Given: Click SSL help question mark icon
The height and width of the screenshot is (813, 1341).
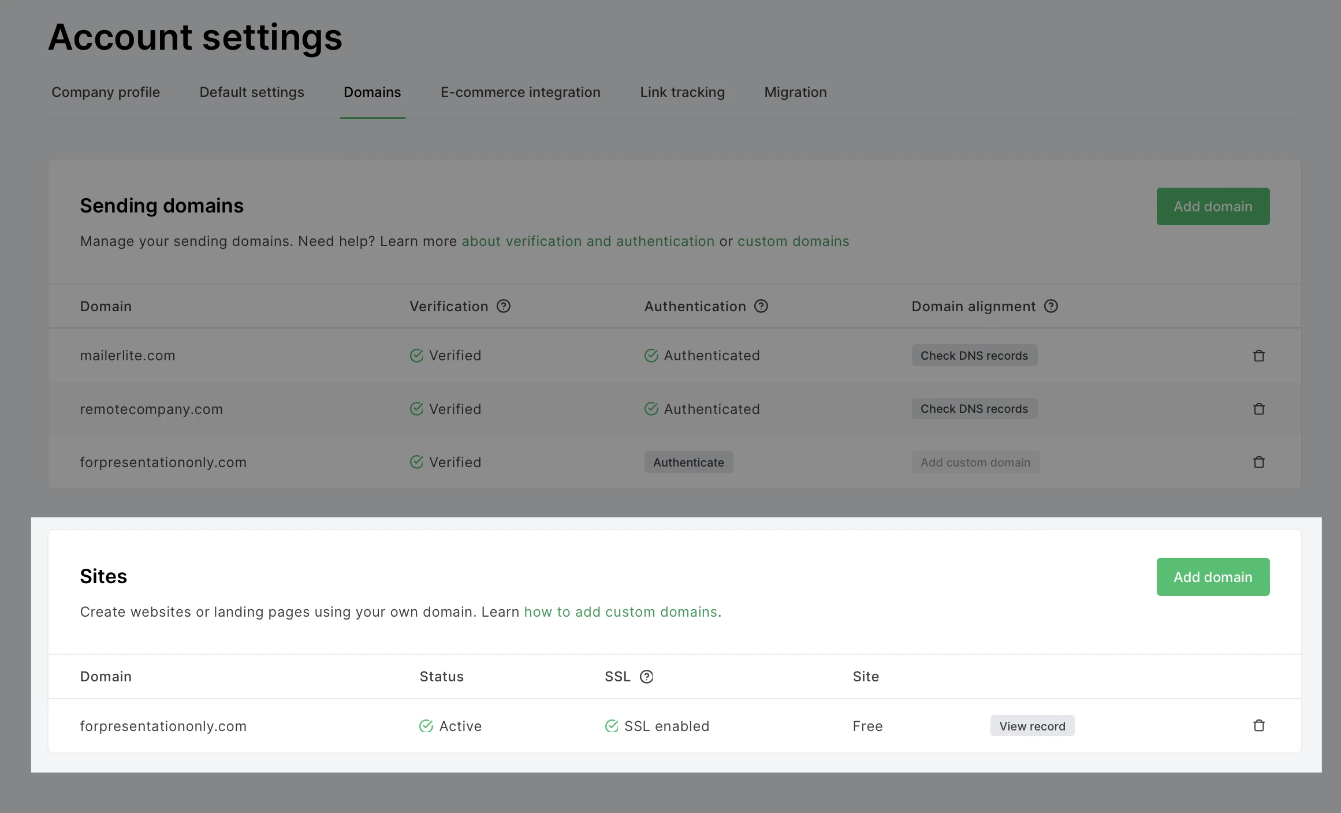Looking at the screenshot, I should (x=646, y=677).
